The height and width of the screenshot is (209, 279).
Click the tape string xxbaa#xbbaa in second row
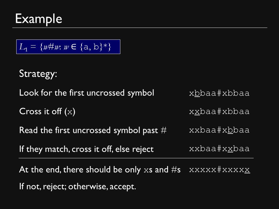click(x=219, y=111)
